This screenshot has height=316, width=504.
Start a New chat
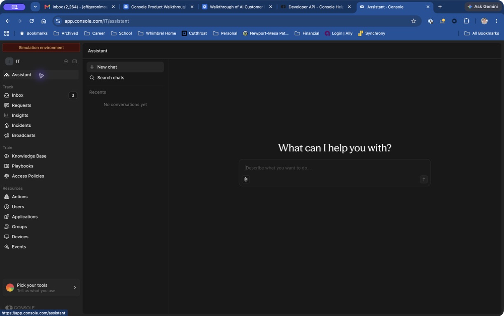(x=125, y=67)
